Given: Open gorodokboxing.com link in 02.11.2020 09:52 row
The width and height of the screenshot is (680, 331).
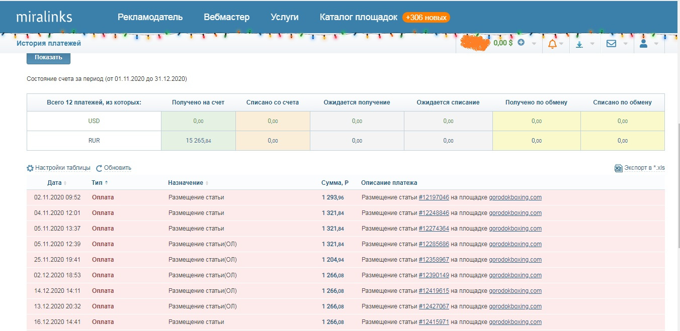Looking at the screenshot, I should tap(516, 197).
